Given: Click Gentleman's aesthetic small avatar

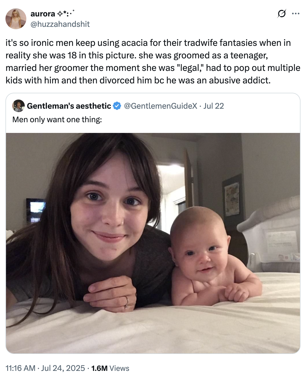Looking at the screenshot, I should click(19, 106).
